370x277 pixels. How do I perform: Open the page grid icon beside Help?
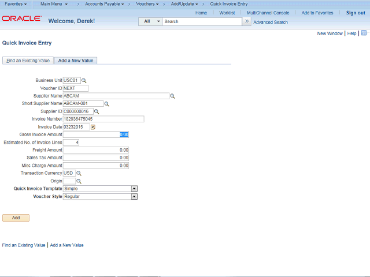click(x=364, y=33)
